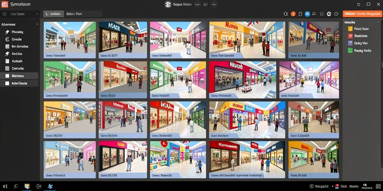
Task: Click the star icon in the Cal Ipate row
Action: click(5, 14)
